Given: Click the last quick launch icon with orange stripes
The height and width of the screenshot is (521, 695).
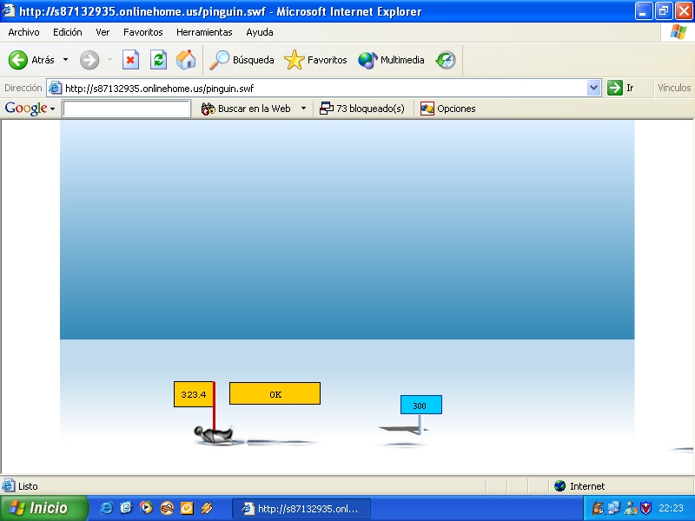Looking at the screenshot, I should (x=207, y=508).
